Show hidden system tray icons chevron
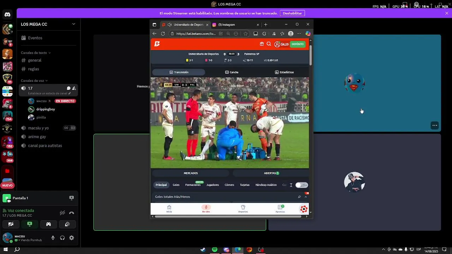This screenshot has width=452, height=254. pyautogui.click(x=383, y=249)
